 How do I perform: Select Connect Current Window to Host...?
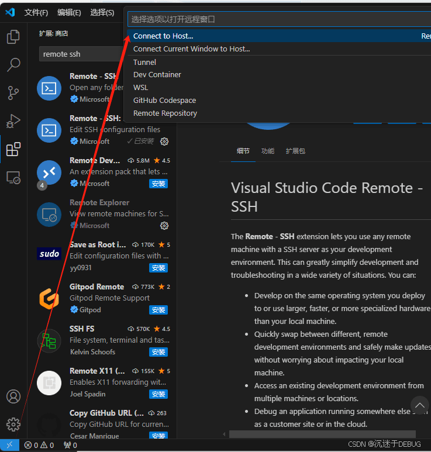click(279, 49)
